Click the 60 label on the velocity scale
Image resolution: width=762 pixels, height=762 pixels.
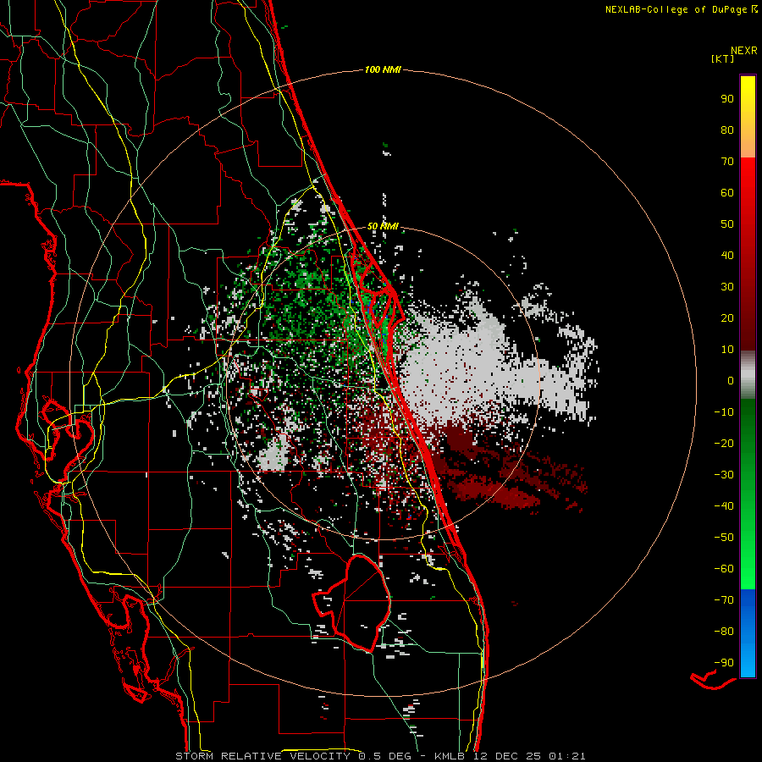pyautogui.click(x=727, y=192)
